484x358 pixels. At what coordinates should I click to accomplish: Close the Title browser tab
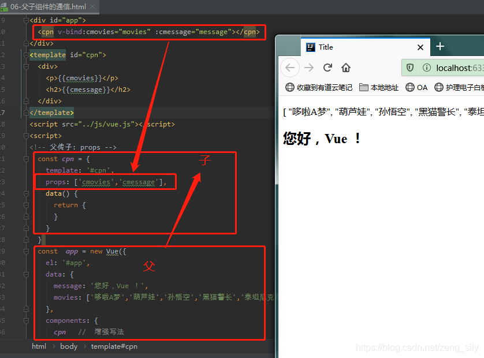coord(420,47)
